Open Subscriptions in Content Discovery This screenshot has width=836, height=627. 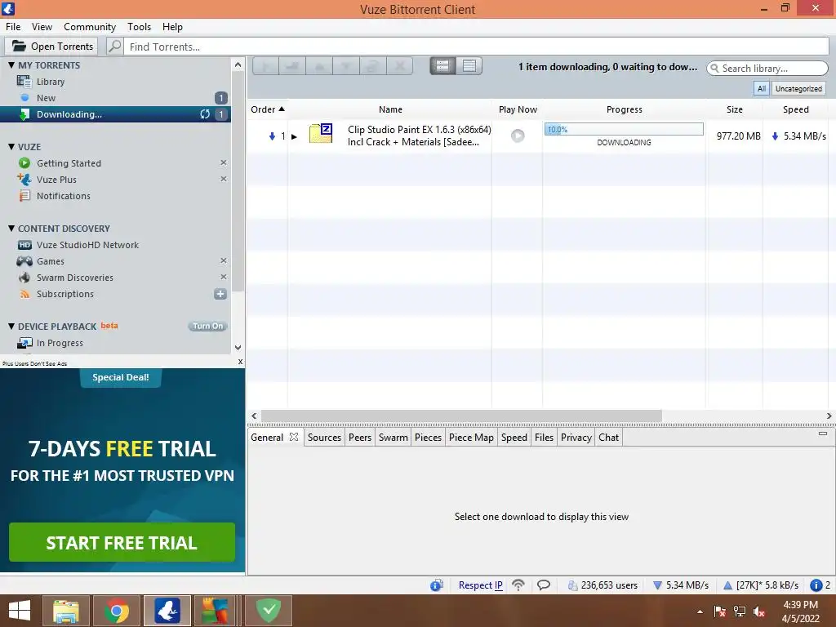[x=64, y=294]
